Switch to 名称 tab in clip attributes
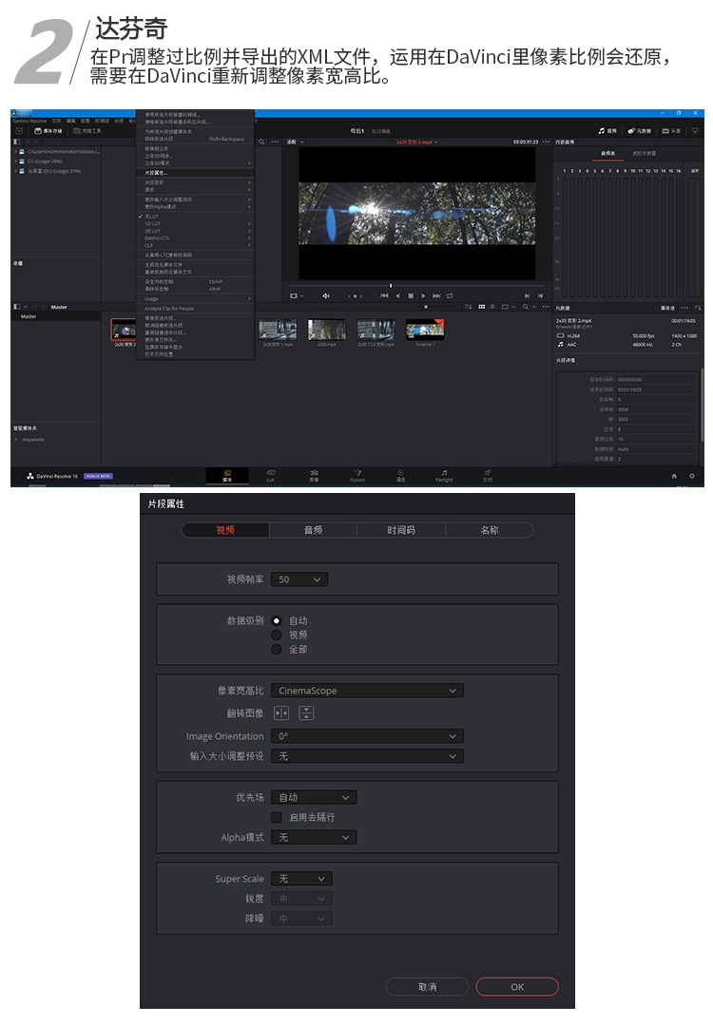713x1024 pixels. pos(490,530)
